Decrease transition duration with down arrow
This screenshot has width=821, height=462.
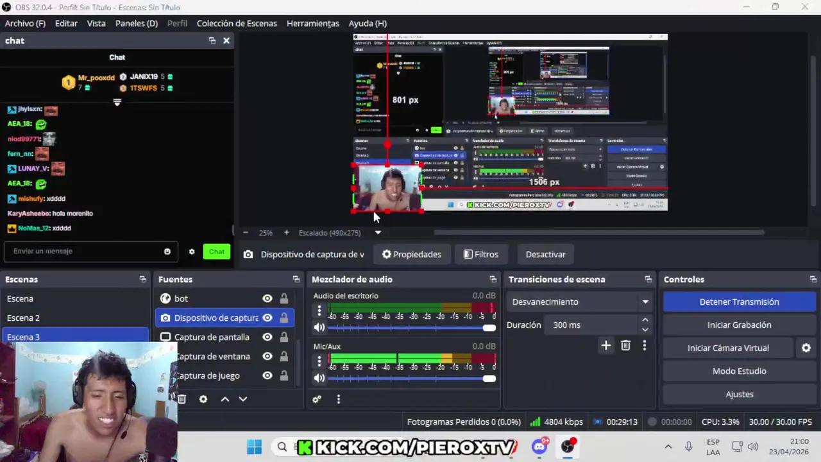pos(645,329)
